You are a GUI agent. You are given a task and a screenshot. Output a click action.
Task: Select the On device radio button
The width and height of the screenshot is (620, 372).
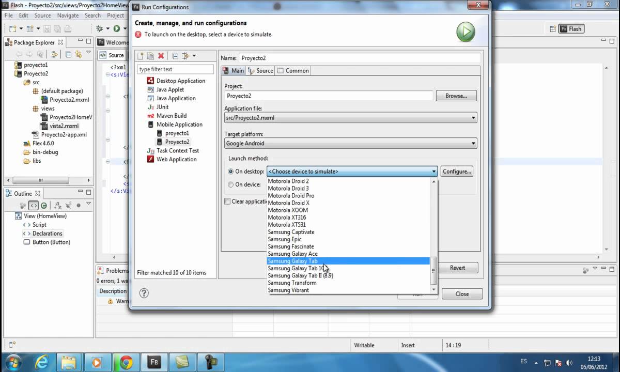click(x=231, y=184)
